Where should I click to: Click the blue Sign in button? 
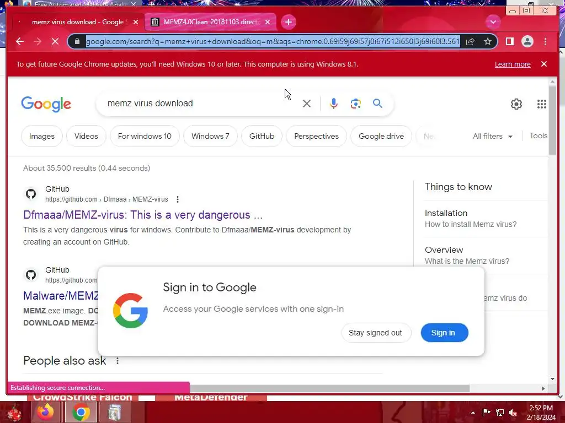444,333
